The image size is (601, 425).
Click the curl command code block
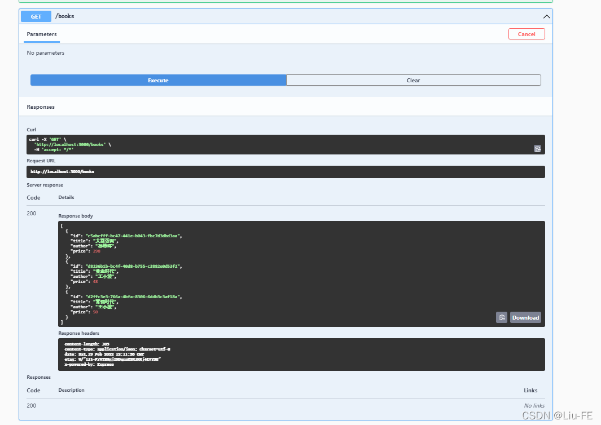pyautogui.click(x=286, y=145)
